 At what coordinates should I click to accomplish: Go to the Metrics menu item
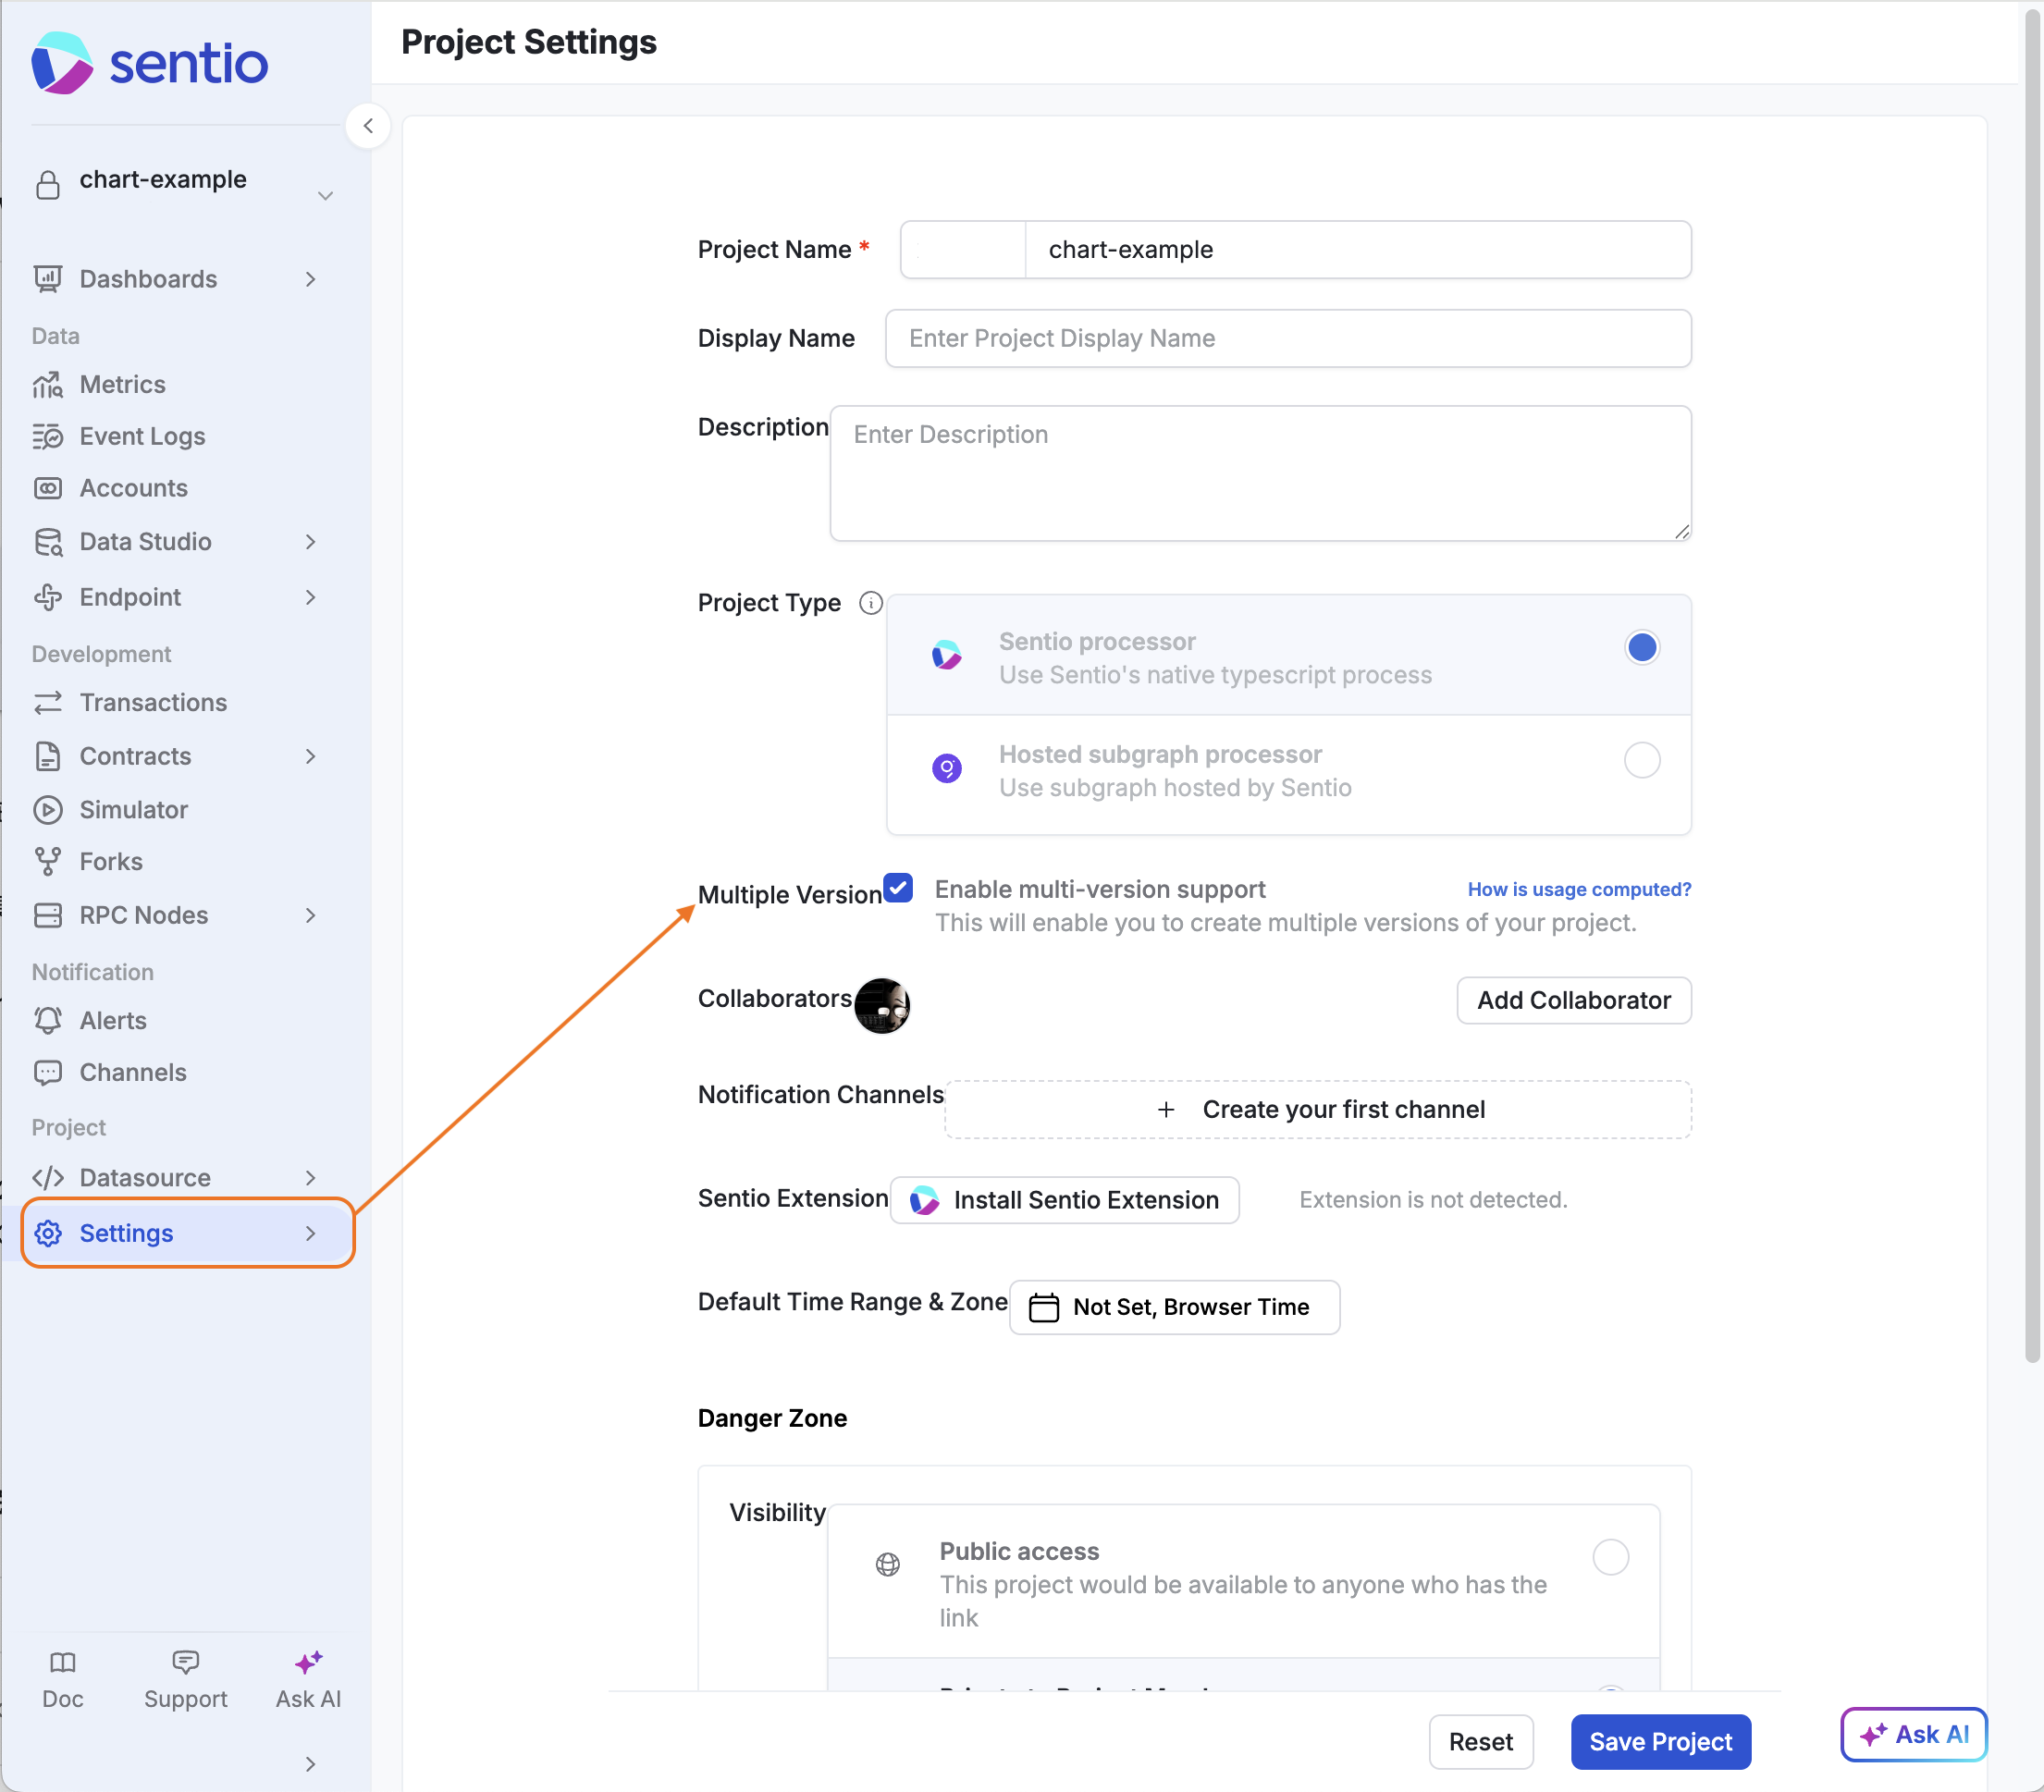pyautogui.click(x=122, y=384)
